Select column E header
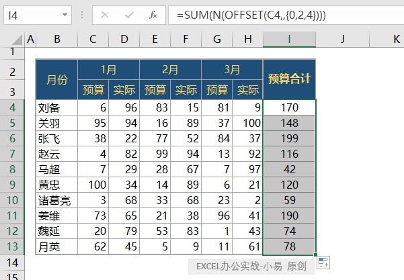The image size is (404, 280). [x=155, y=40]
